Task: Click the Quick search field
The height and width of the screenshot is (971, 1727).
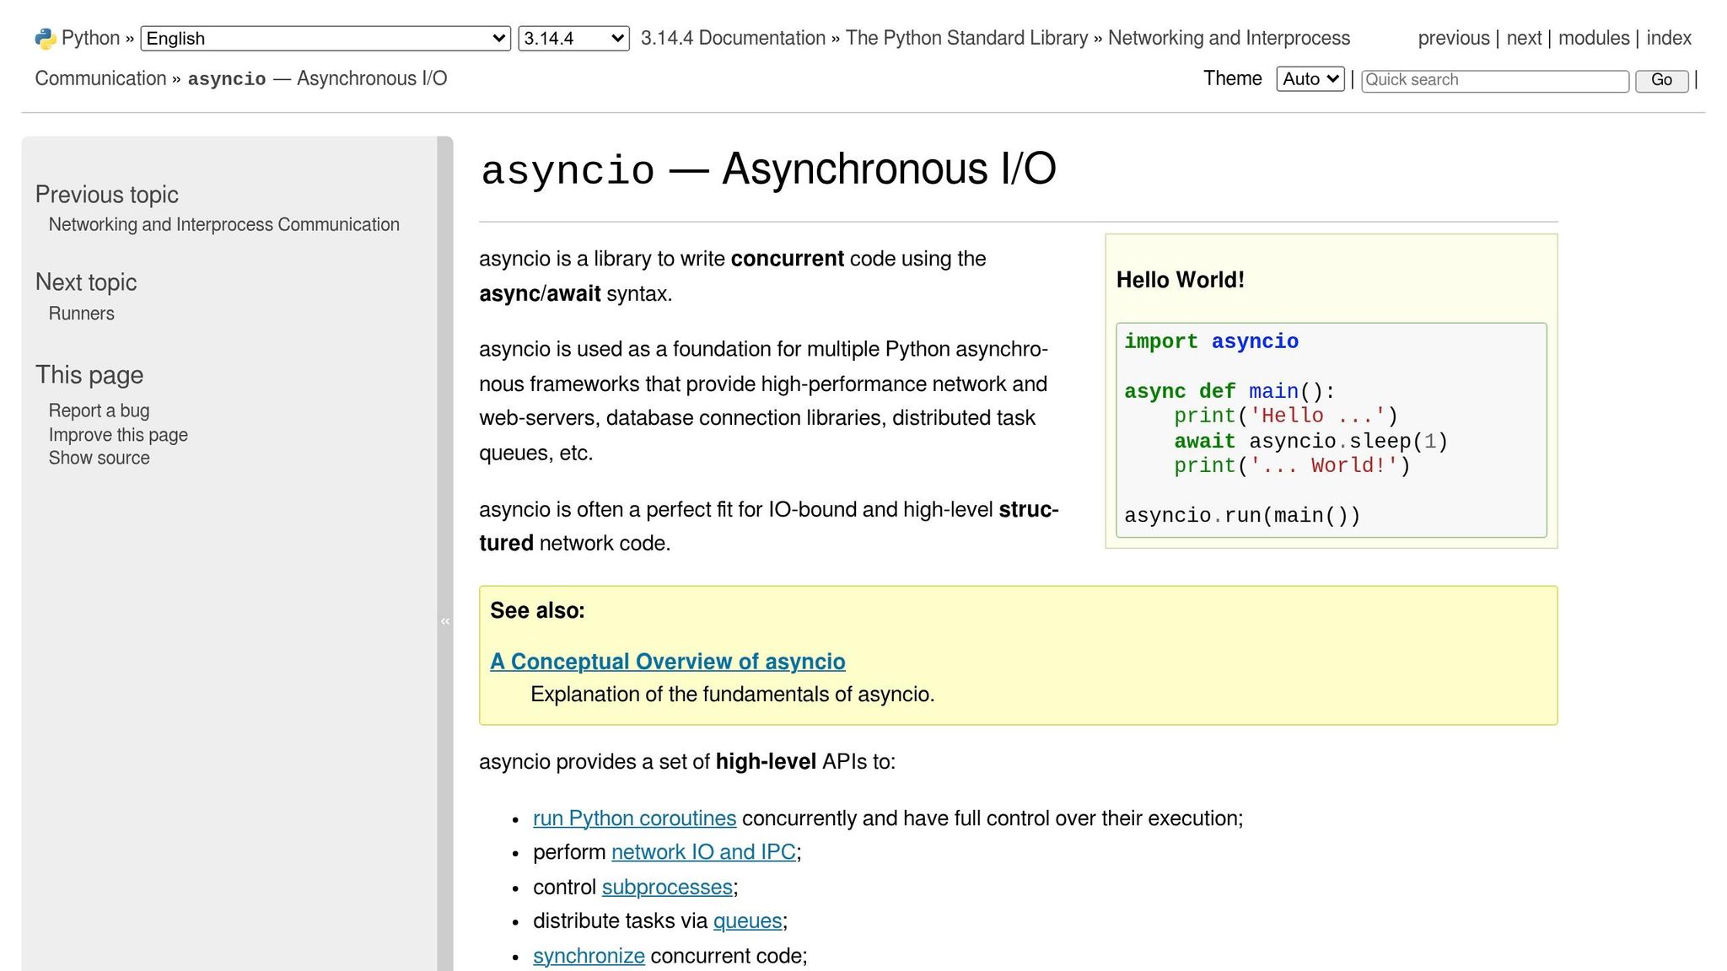Action: (1495, 80)
